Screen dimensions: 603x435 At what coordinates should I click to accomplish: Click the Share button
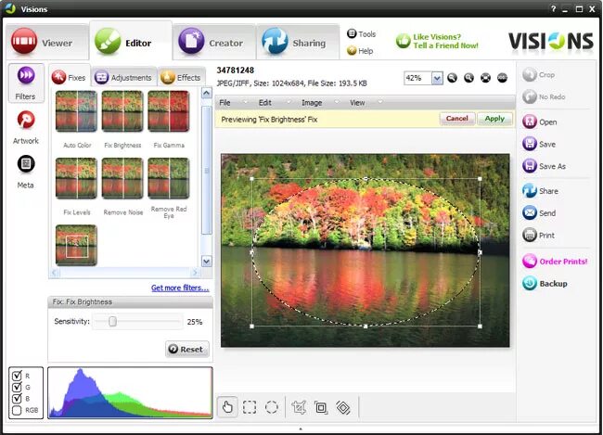[540, 191]
